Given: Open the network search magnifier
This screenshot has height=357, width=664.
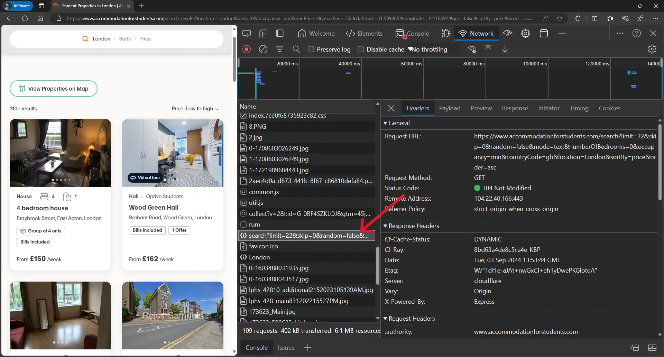Looking at the screenshot, I should tap(296, 49).
